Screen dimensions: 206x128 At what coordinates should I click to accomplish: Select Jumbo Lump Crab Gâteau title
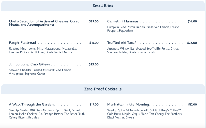29,64
